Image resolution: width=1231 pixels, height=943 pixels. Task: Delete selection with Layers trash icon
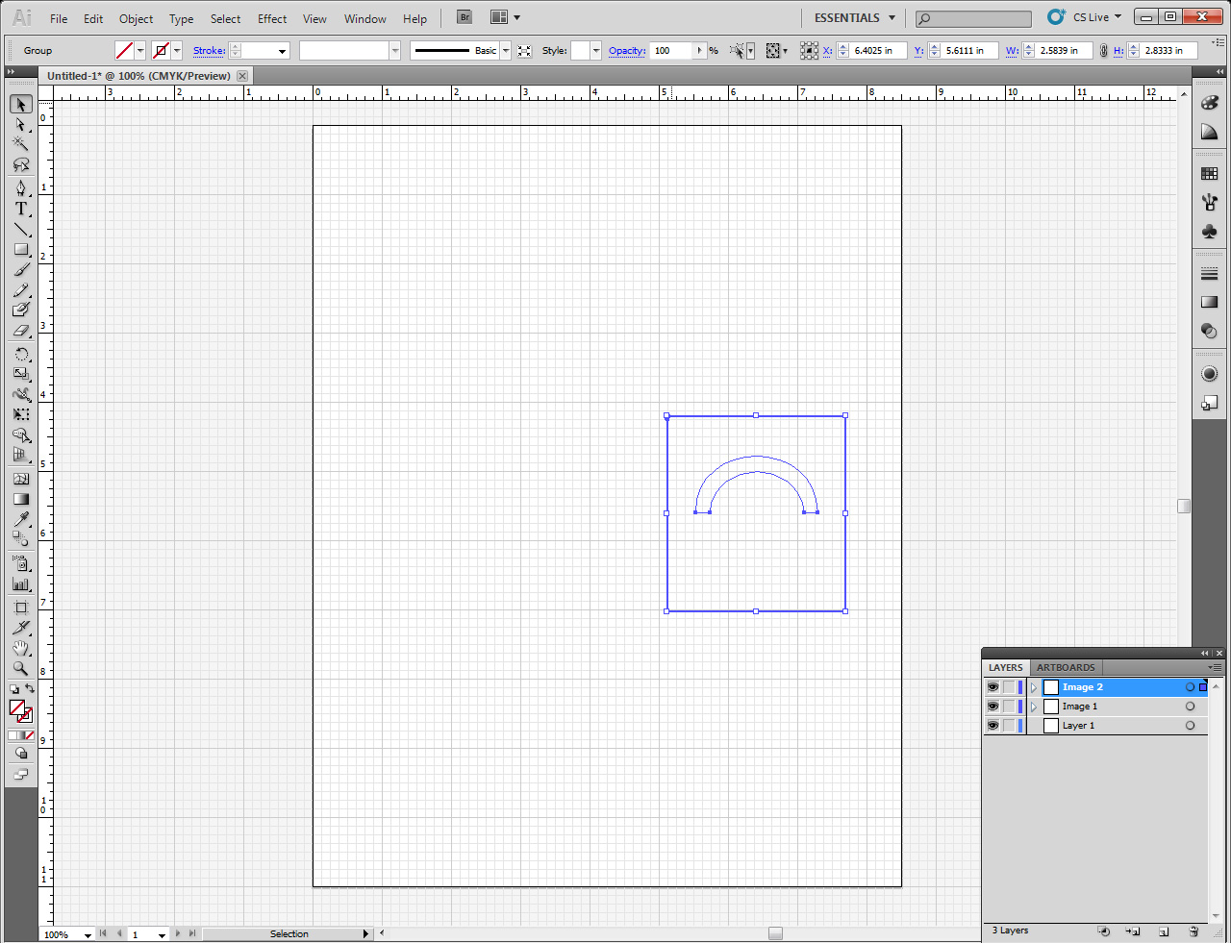click(x=1193, y=931)
